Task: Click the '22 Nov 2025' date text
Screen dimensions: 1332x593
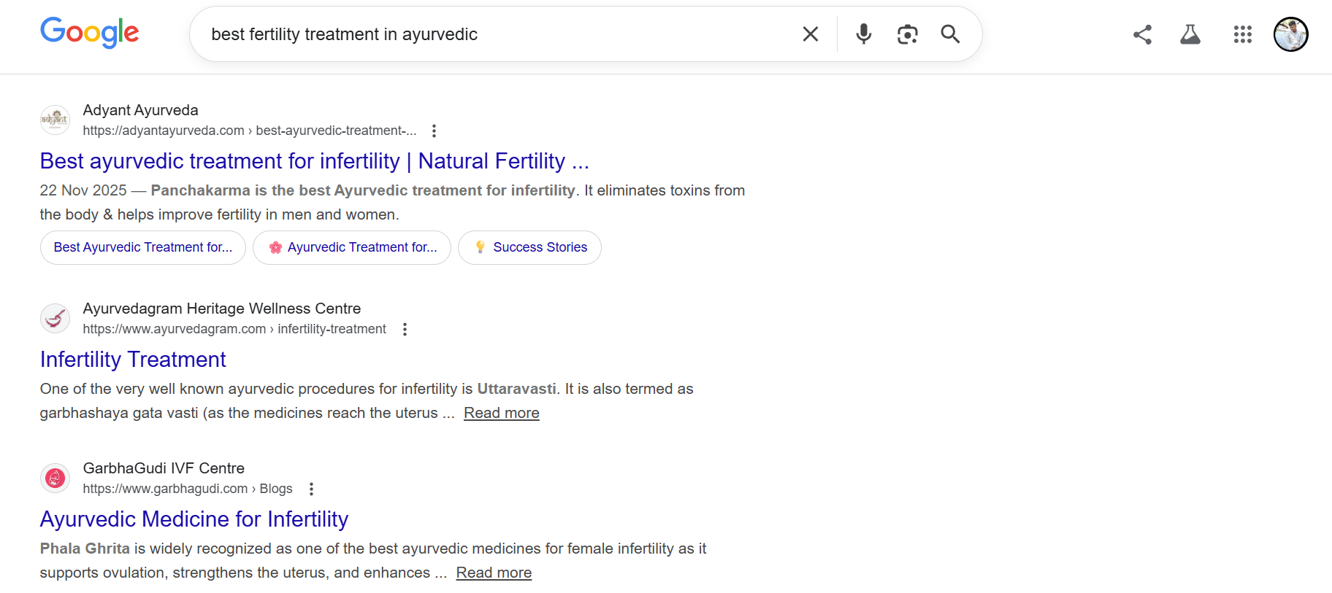Action: 83,190
